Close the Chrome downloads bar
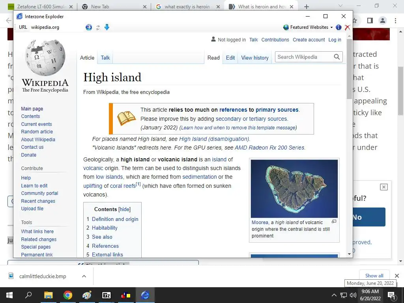Screen dimensions: 404x303 (x=397, y=276)
